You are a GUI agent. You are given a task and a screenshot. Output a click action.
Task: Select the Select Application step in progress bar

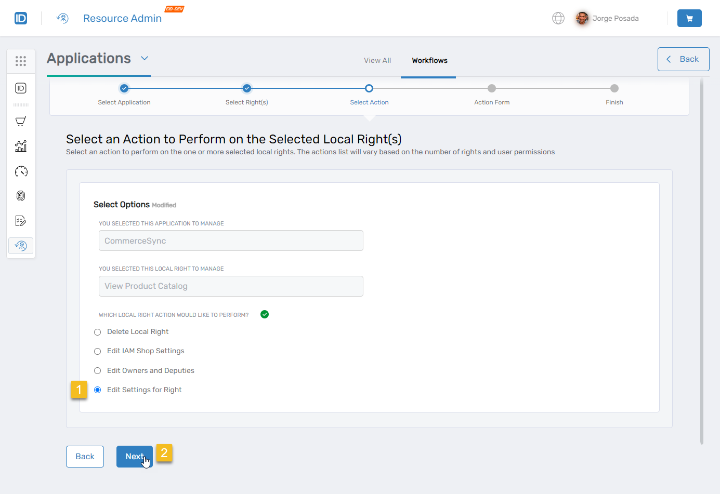pyautogui.click(x=124, y=88)
